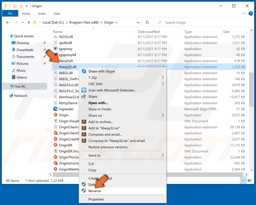The height and width of the screenshot is (205, 256).
Task: Select the libEGL.dll file row
Action: coord(149,73)
